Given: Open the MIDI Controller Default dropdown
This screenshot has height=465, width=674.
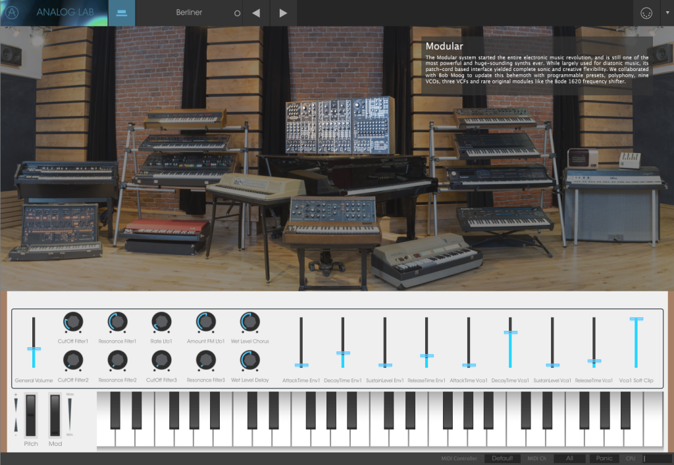Looking at the screenshot, I should coord(502,458).
